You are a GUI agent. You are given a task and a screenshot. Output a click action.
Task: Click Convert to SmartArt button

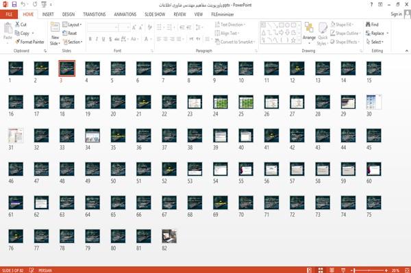[234, 42]
